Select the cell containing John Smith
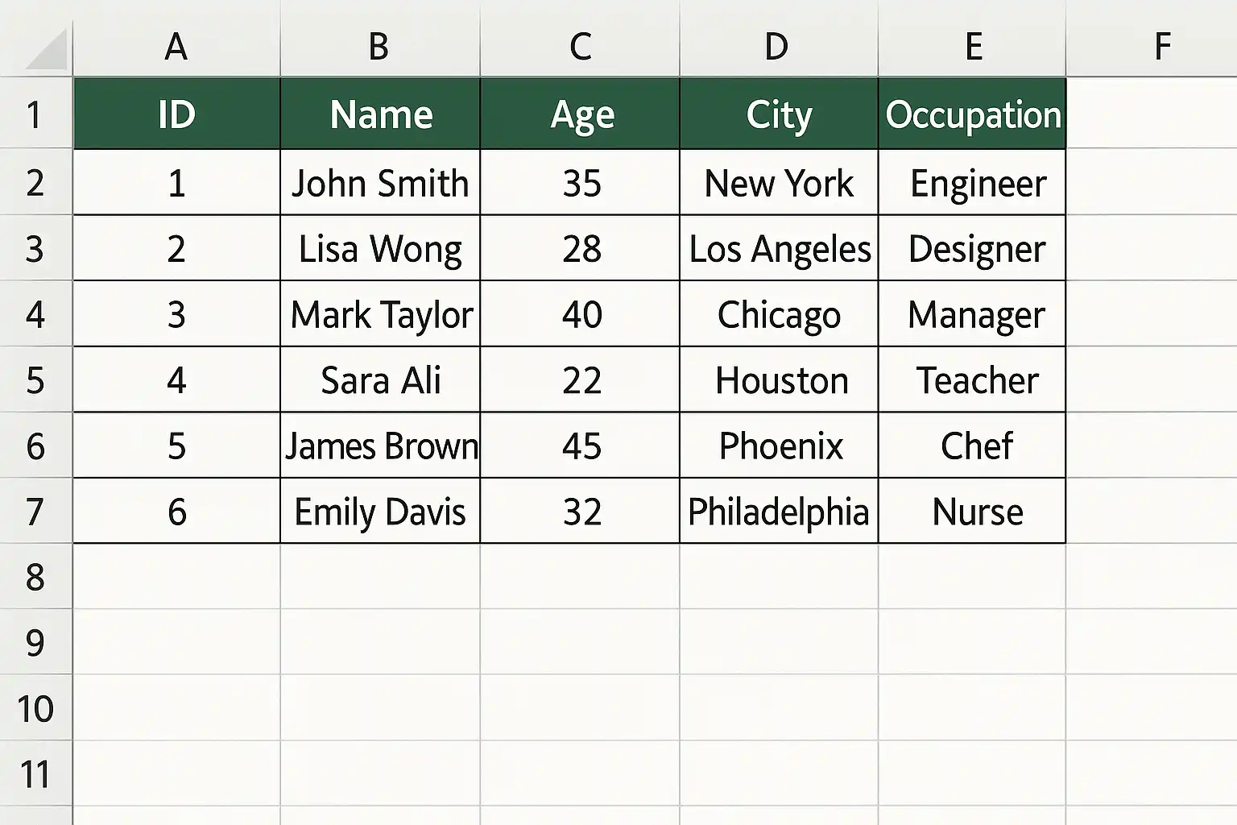This screenshot has height=825, width=1237. tap(380, 182)
